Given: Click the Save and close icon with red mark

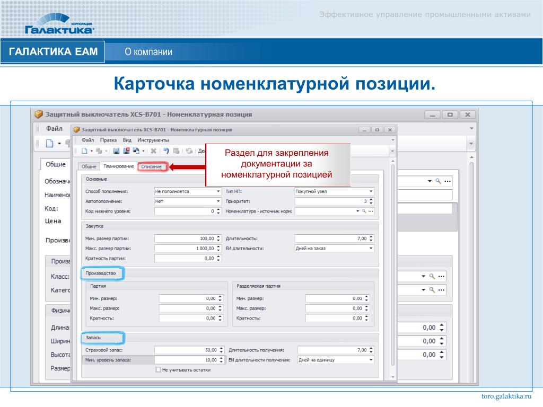Looking at the screenshot, I should (126, 151).
